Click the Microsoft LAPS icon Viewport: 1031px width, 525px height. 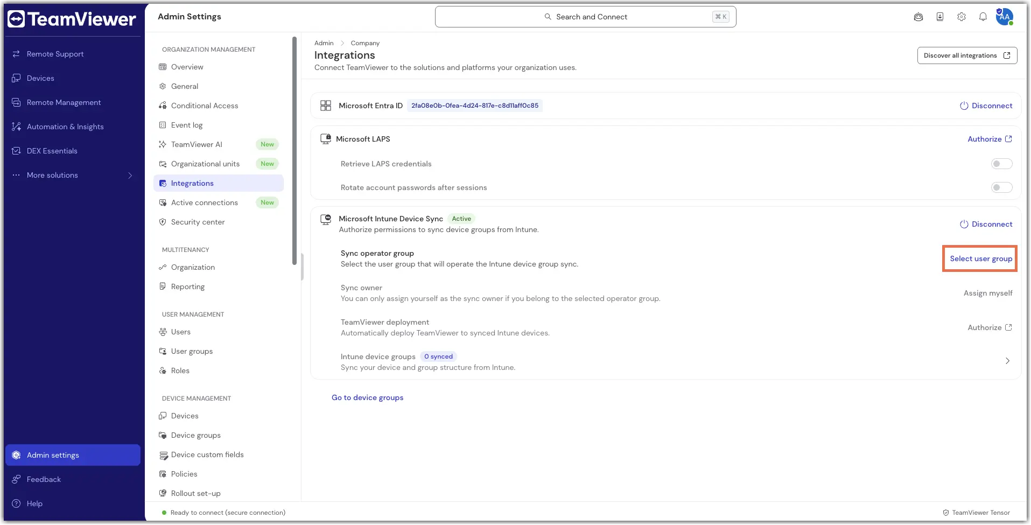tap(326, 139)
